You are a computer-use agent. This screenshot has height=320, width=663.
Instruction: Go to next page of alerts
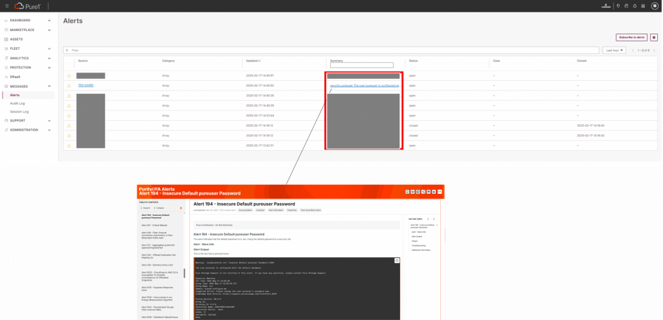click(654, 50)
